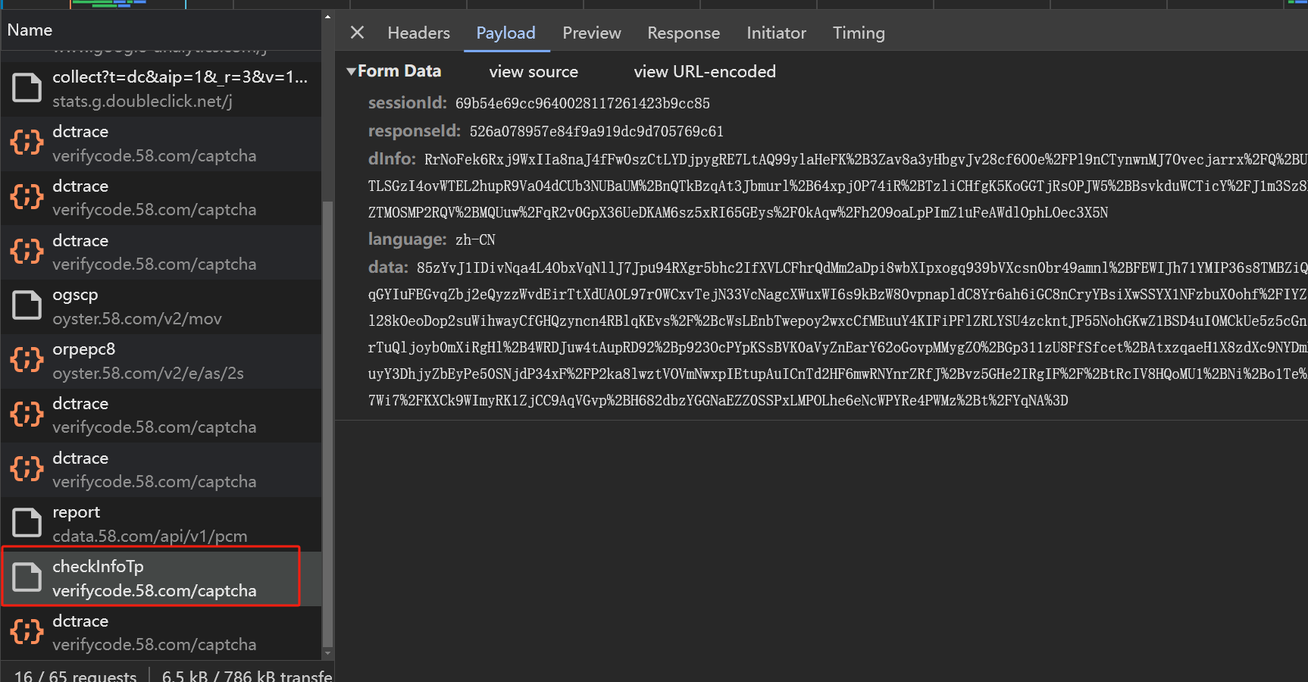Select the report cdata.58.com request
This screenshot has height=682, width=1308.
pos(161,524)
